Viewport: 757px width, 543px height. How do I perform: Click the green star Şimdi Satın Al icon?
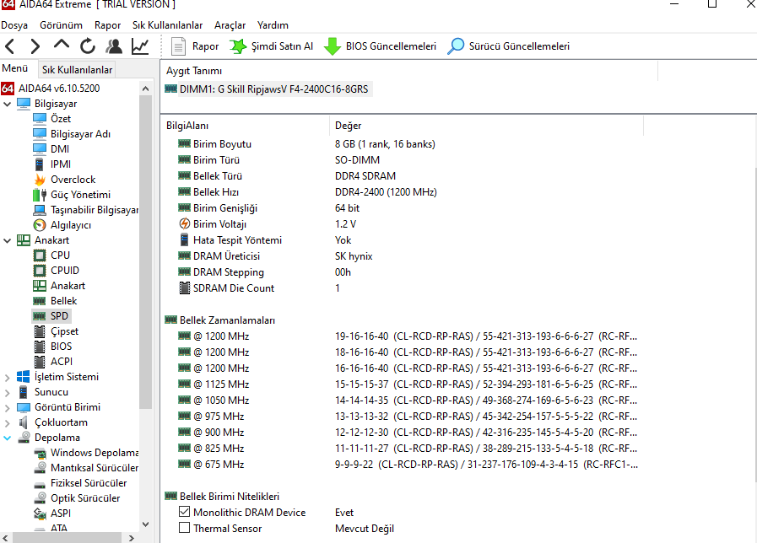coord(237,46)
